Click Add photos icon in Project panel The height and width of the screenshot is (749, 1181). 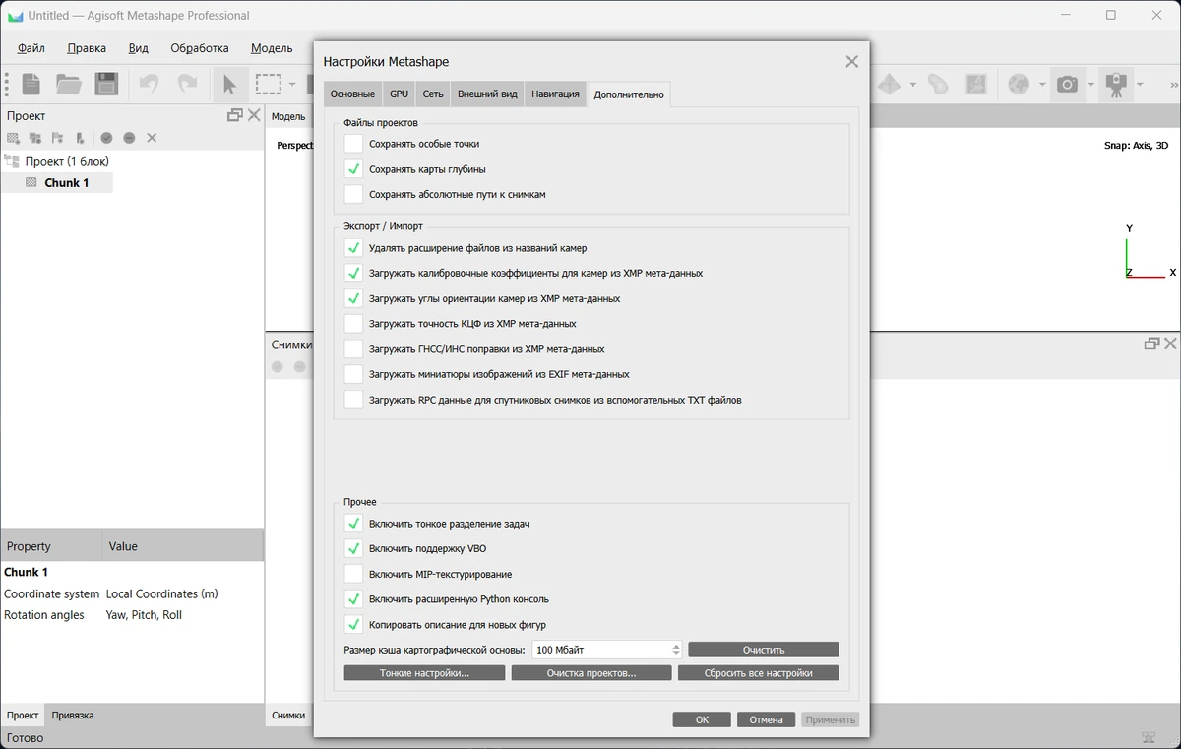pyautogui.click(x=35, y=138)
